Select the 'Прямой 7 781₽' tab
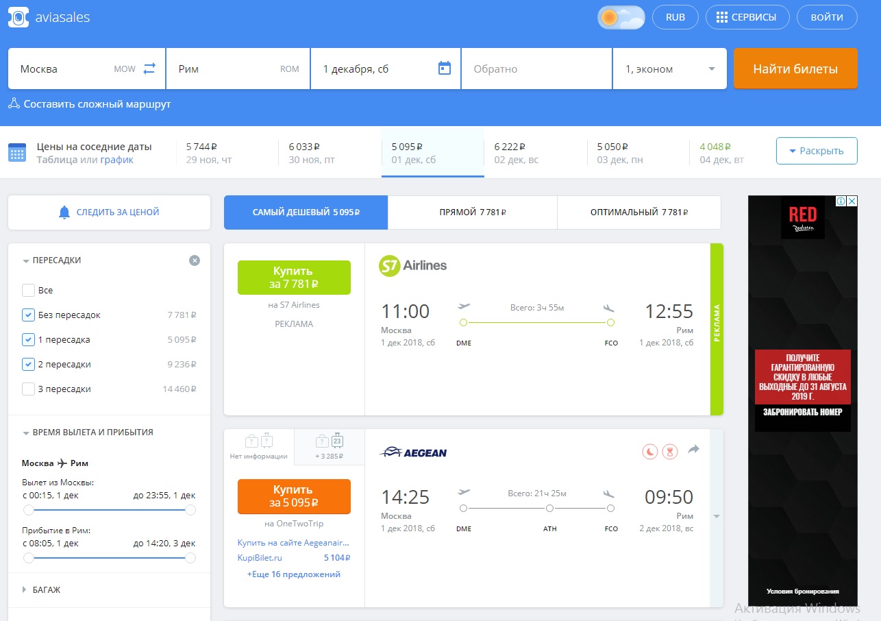 tap(473, 212)
